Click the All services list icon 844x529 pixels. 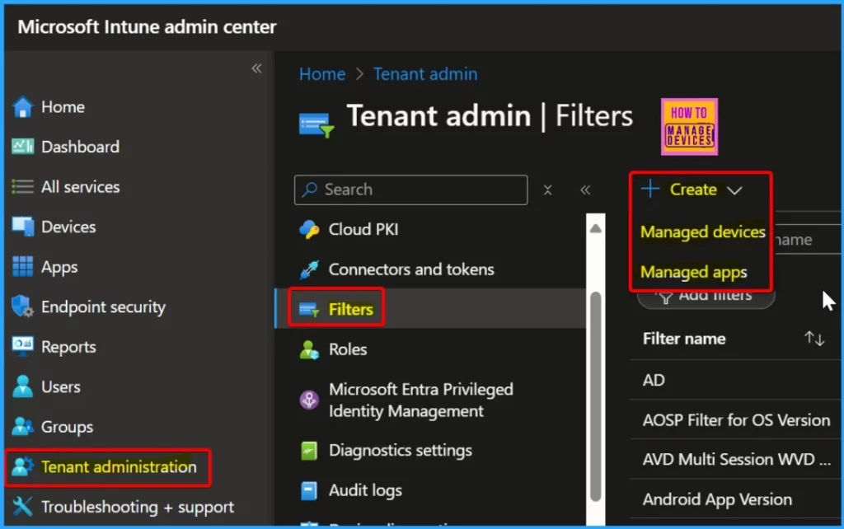pos(22,187)
